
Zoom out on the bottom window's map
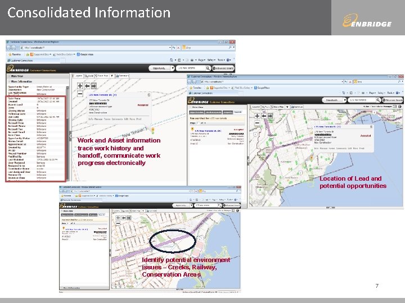[x=118, y=223]
